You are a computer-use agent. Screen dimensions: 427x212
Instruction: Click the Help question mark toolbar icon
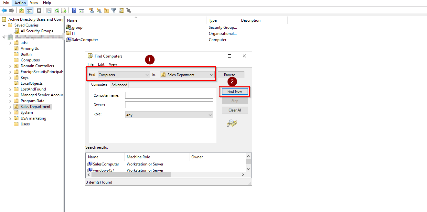click(73, 10)
